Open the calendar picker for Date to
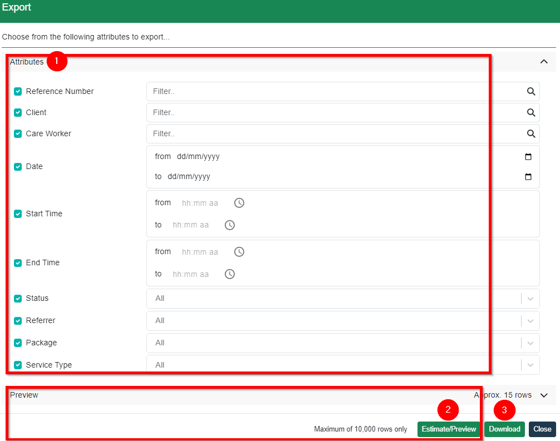 click(528, 176)
